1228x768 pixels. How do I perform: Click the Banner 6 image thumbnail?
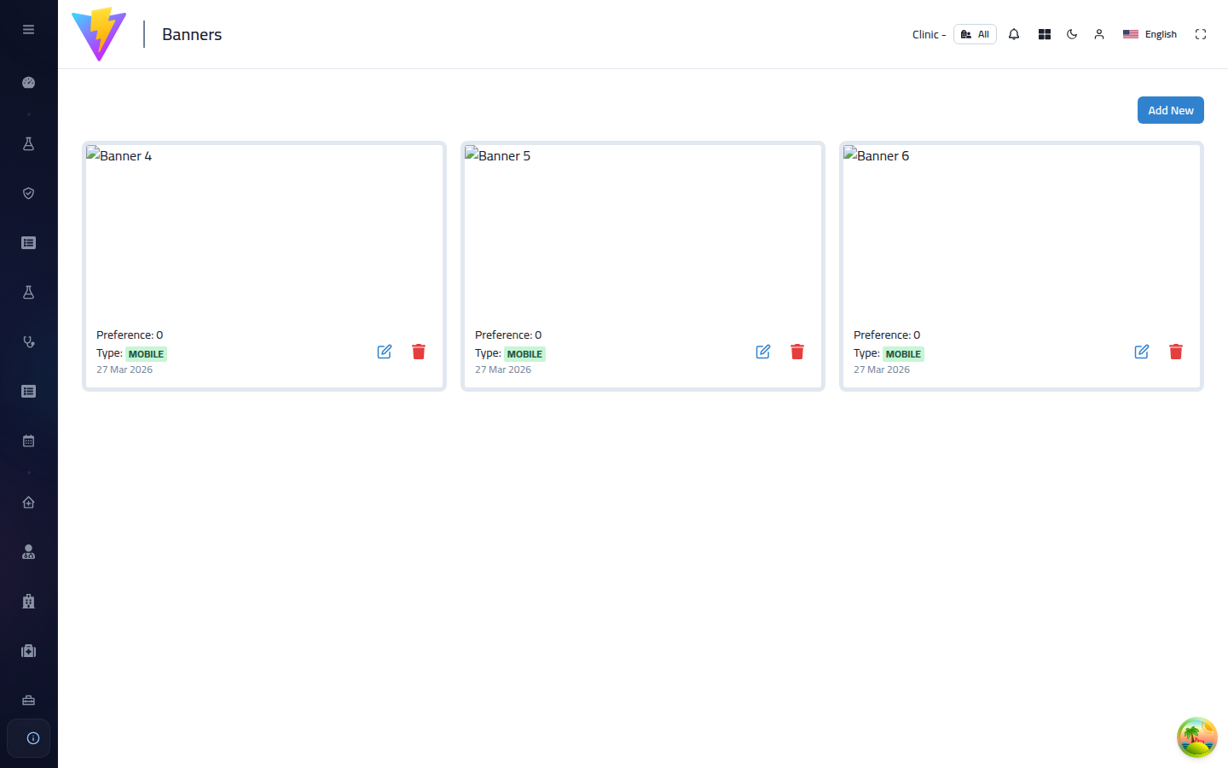[x=1022, y=232]
